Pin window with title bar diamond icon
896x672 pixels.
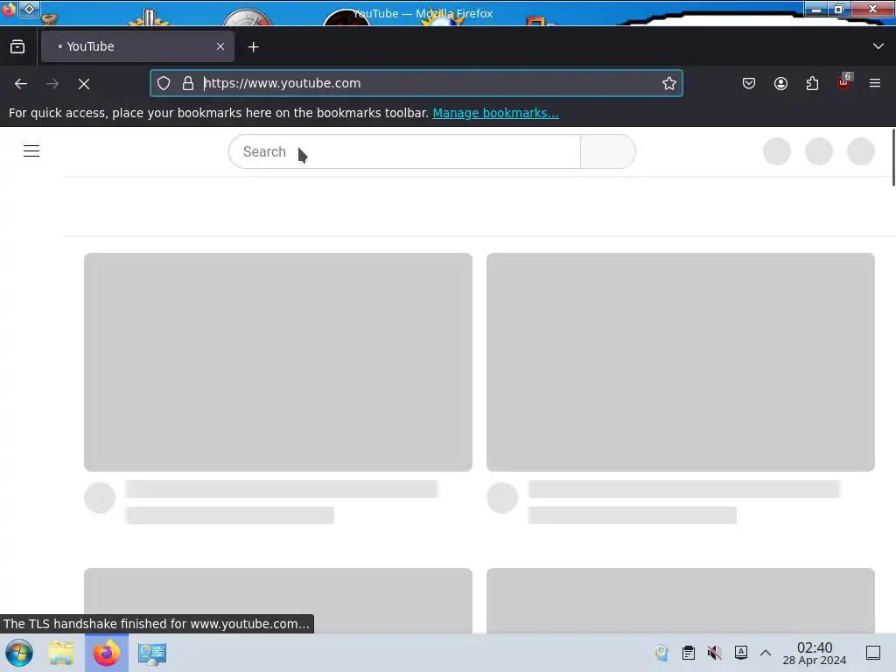click(x=29, y=9)
